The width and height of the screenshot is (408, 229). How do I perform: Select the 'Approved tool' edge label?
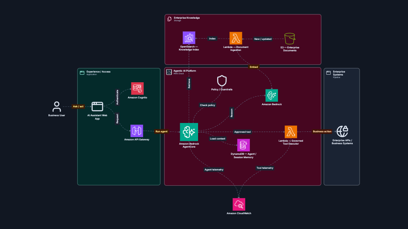pyautogui.click(x=243, y=132)
